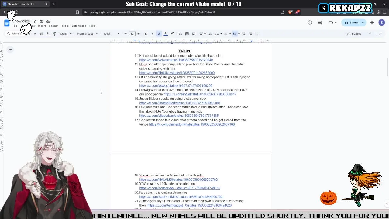Select the Paint format roller icon
The height and width of the screenshot is (219, 389).
(x=54, y=34)
